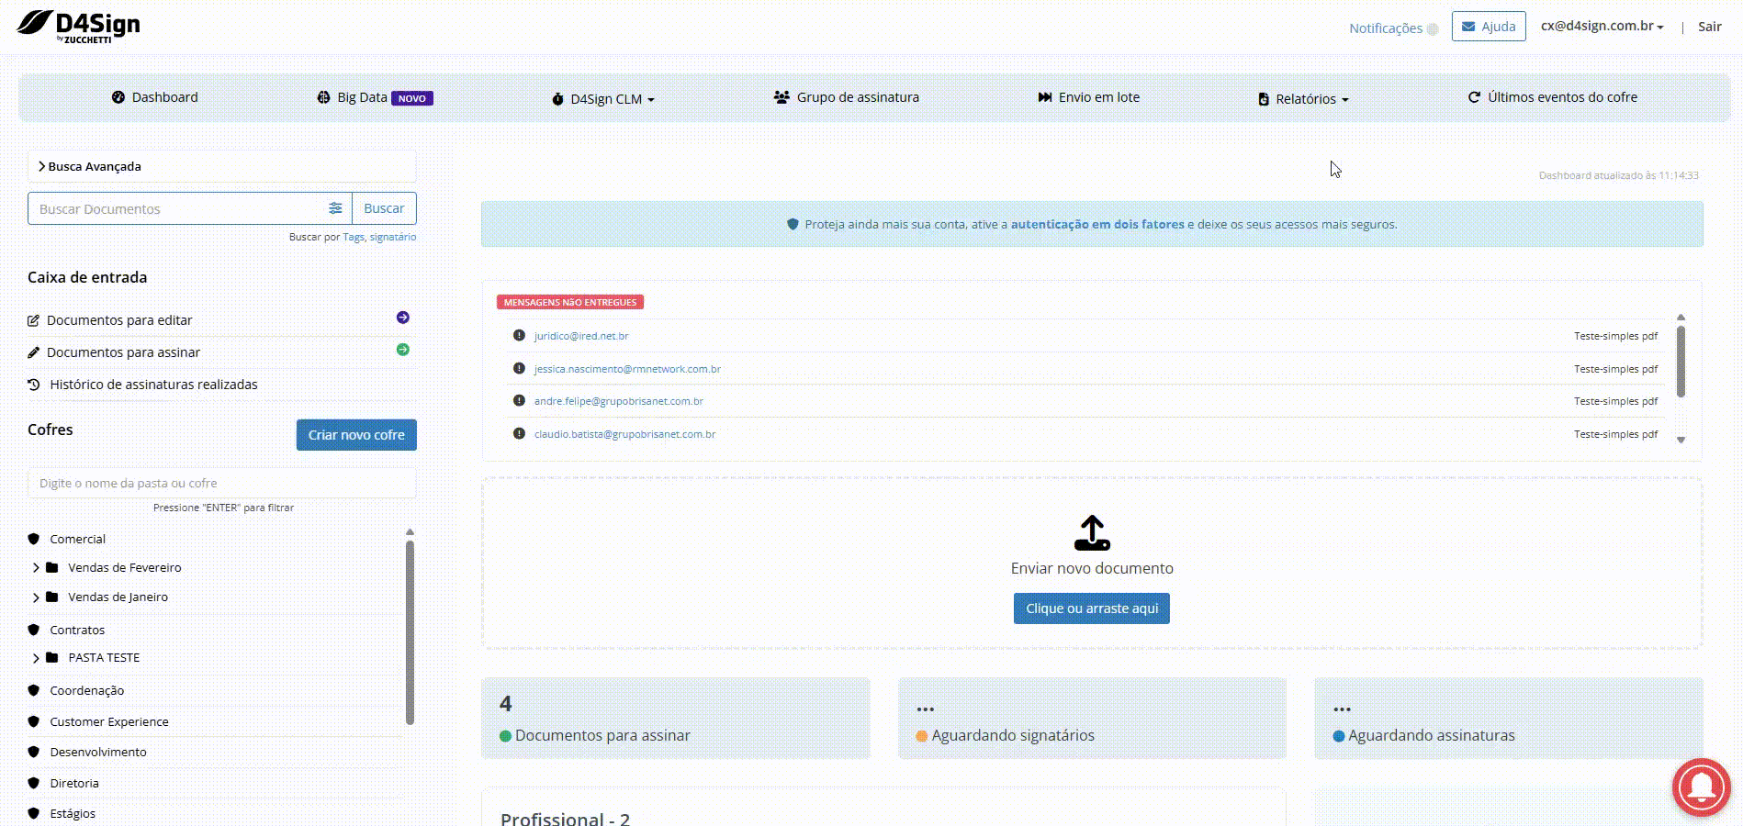Open the Aguardando assinaturas card

pos(1508,719)
